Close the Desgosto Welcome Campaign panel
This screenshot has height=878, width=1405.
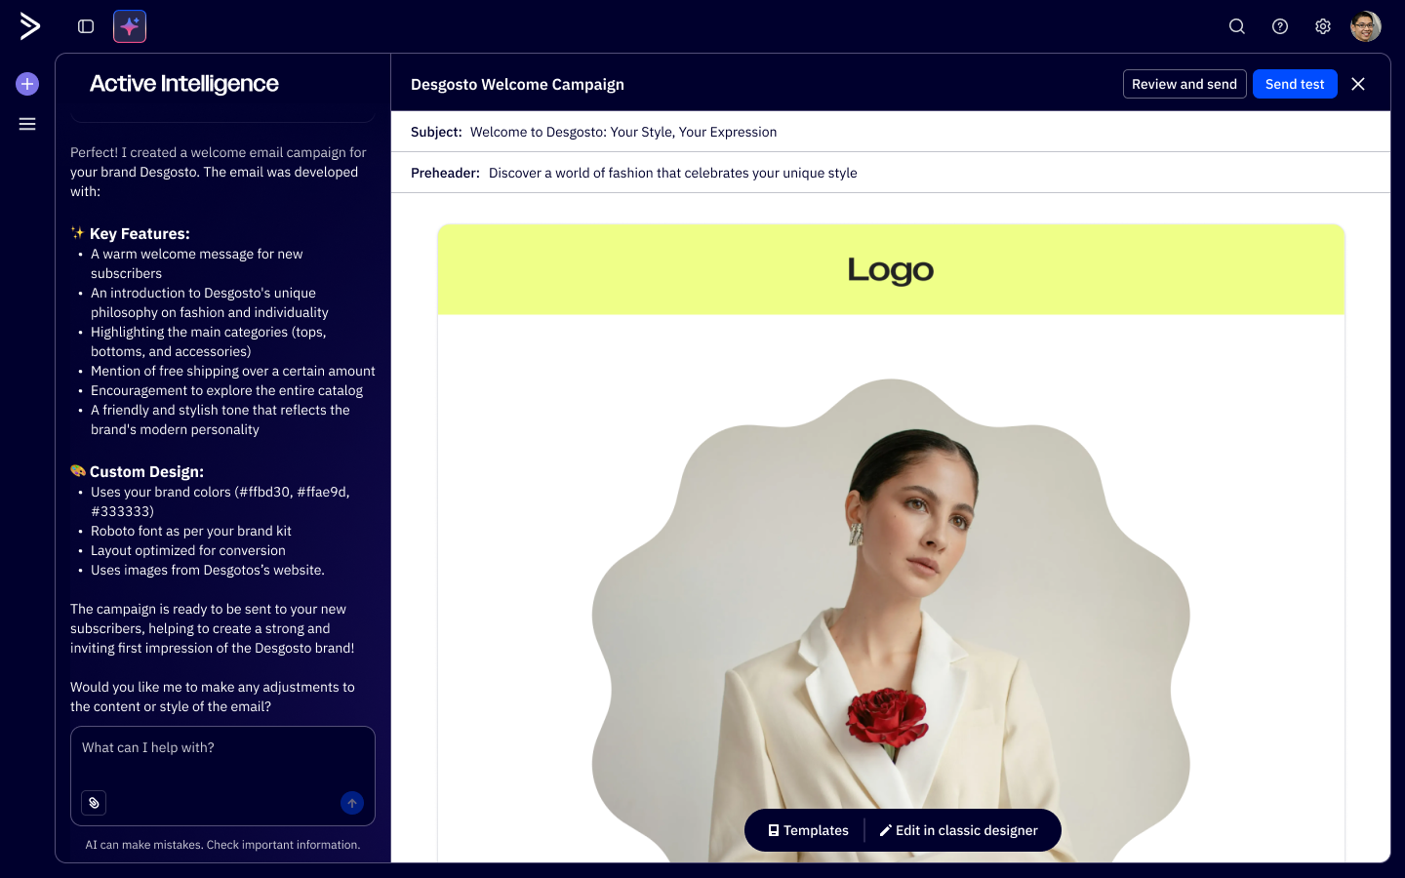click(x=1358, y=84)
